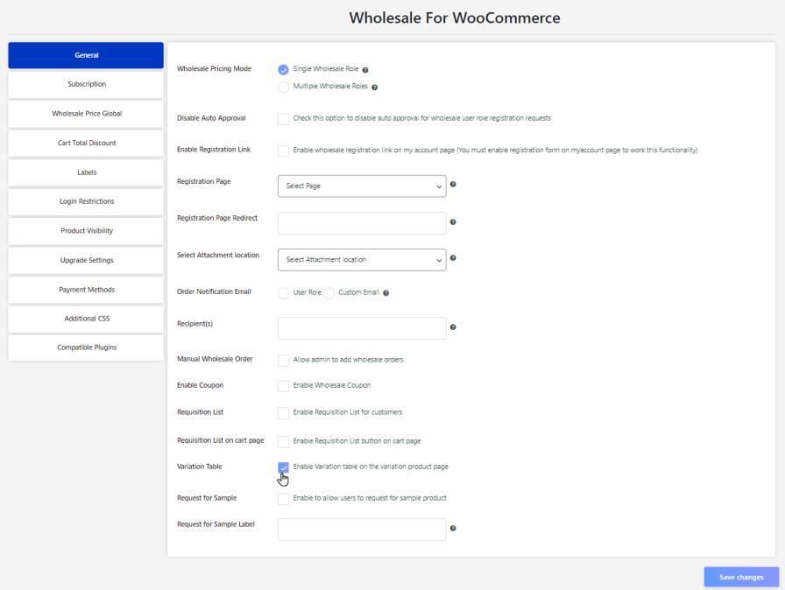The image size is (785, 590).
Task: Open the Select Attachment location dropdown
Action: pos(362,260)
